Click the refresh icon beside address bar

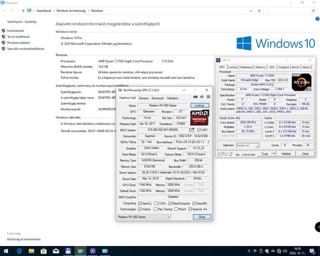point(259,11)
